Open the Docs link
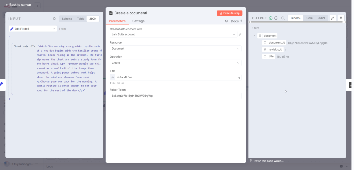The height and width of the screenshot is (170, 354). point(236,21)
